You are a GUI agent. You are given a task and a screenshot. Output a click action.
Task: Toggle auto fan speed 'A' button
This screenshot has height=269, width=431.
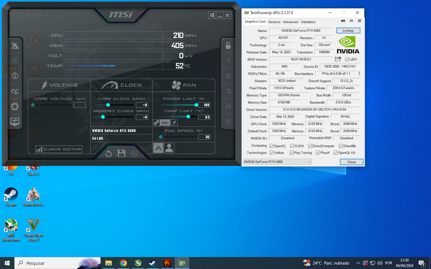(x=158, y=148)
